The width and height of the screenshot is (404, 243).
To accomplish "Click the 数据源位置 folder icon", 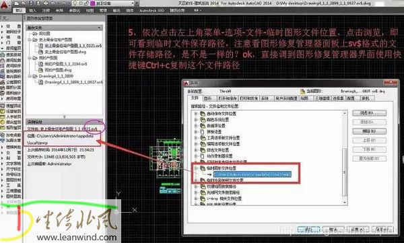I will (203, 126).
